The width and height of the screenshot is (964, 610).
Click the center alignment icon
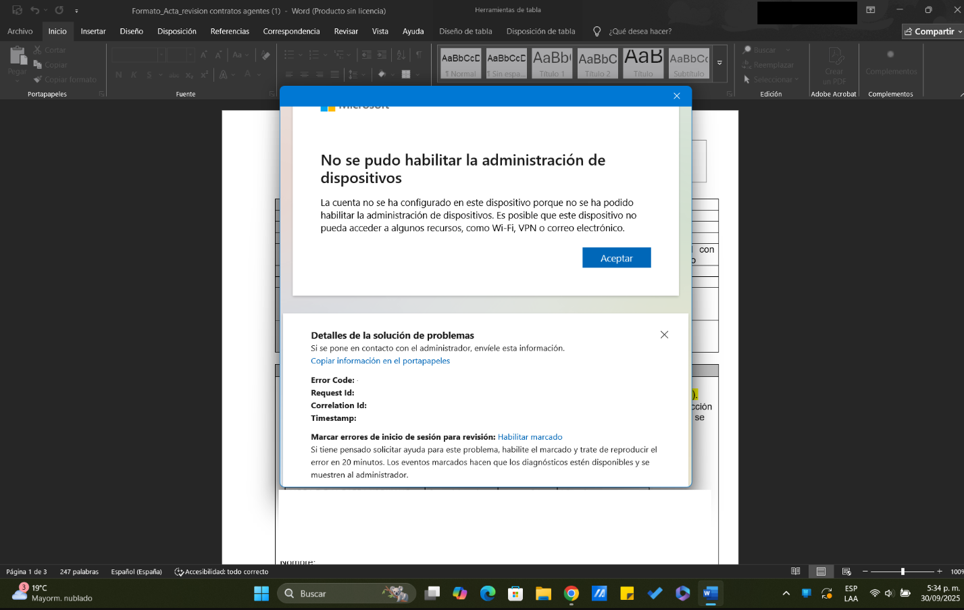click(x=304, y=74)
